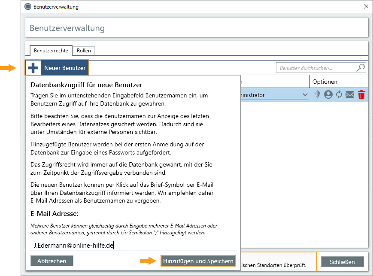Select the highlighted Administrator user row

click(x=270, y=95)
